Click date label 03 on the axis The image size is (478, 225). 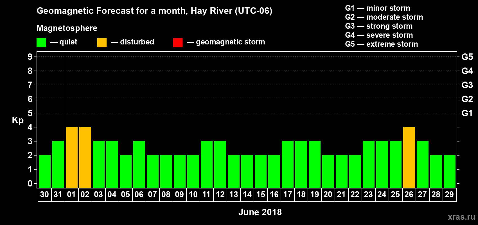tap(98, 194)
